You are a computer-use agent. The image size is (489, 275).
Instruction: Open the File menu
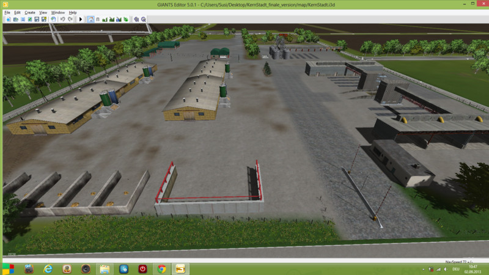(x=7, y=12)
